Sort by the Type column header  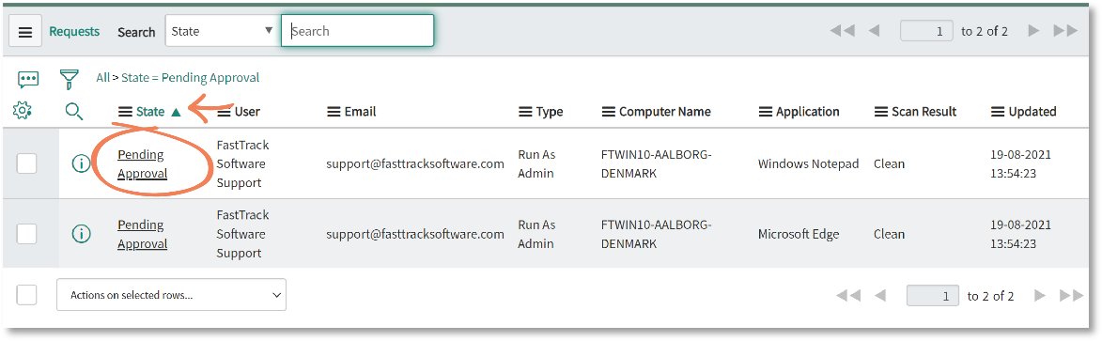tap(550, 112)
